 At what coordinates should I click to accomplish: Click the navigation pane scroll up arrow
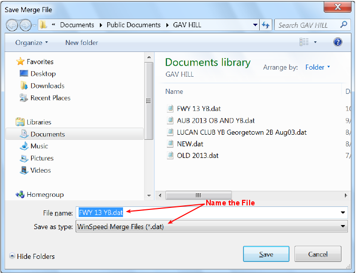[149, 57]
